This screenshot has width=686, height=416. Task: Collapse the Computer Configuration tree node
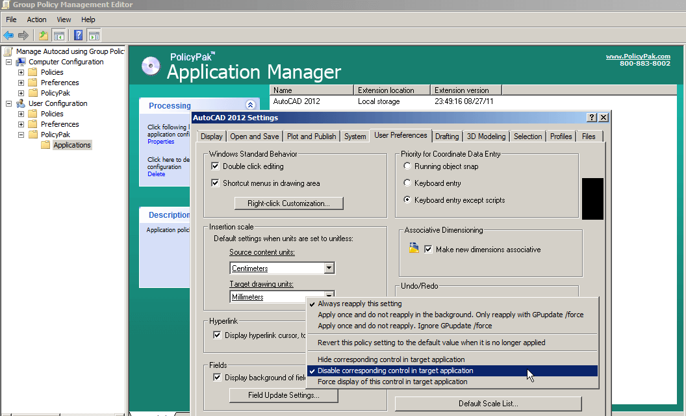(x=8, y=62)
